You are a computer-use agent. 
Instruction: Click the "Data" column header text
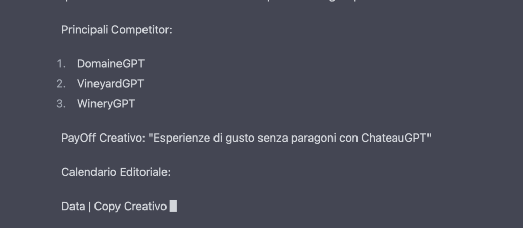(73, 207)
